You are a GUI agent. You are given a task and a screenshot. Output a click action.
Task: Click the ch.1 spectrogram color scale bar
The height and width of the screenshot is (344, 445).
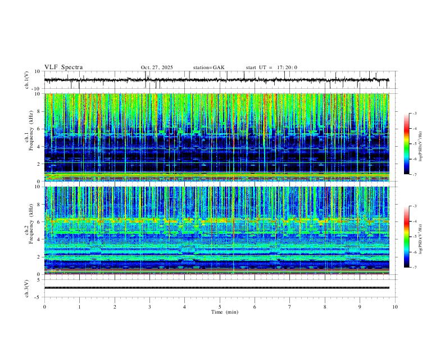point(407,144)
